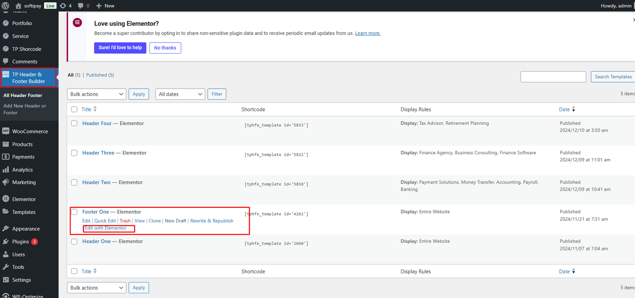Open the Plugins icon in sidebar

6,242
